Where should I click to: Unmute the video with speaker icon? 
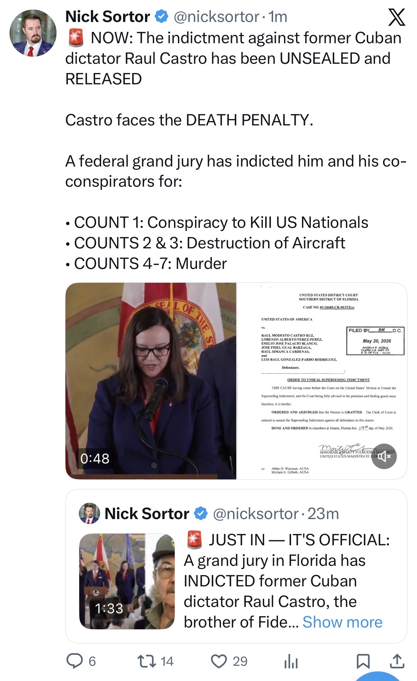(384, 456)
